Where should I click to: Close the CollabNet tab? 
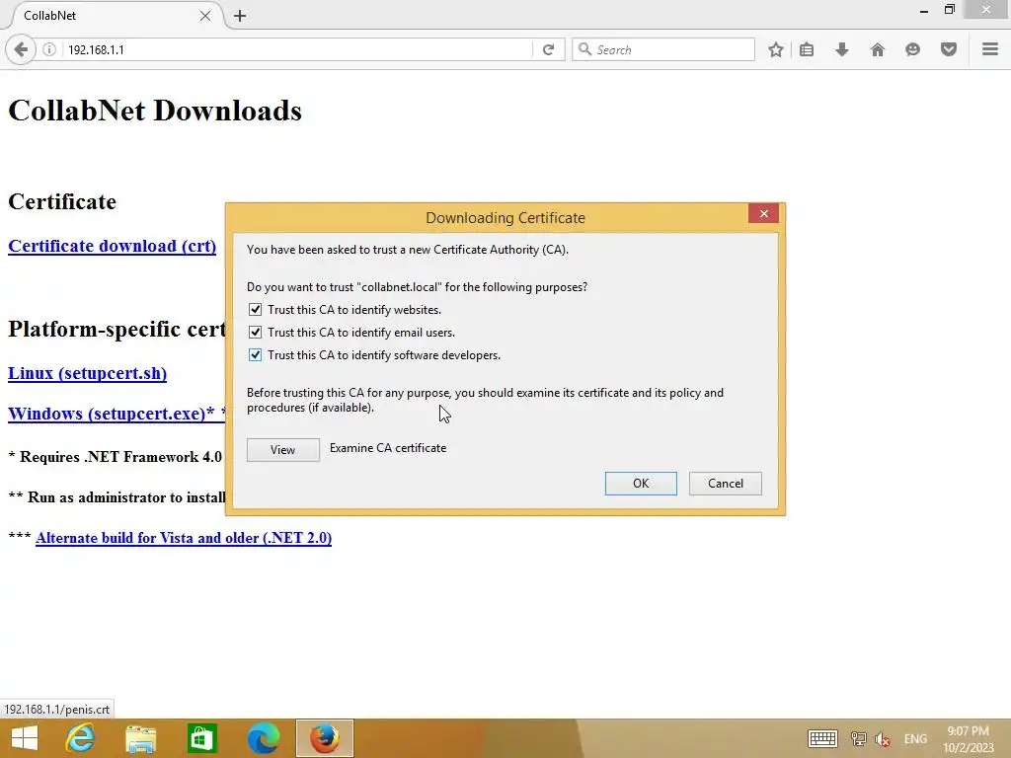pos(205,16)
